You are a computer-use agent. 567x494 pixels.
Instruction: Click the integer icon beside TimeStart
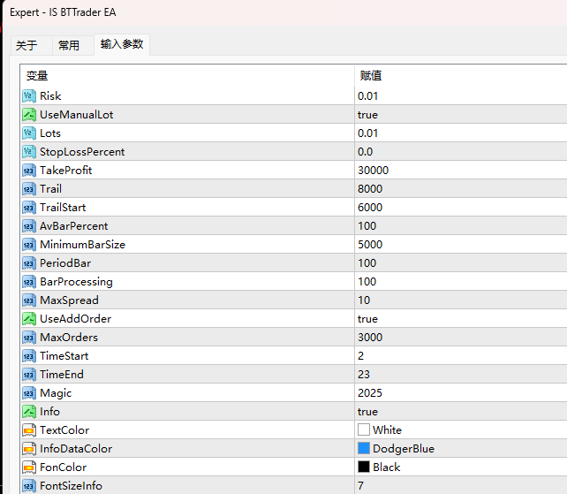tap(29, 356)
